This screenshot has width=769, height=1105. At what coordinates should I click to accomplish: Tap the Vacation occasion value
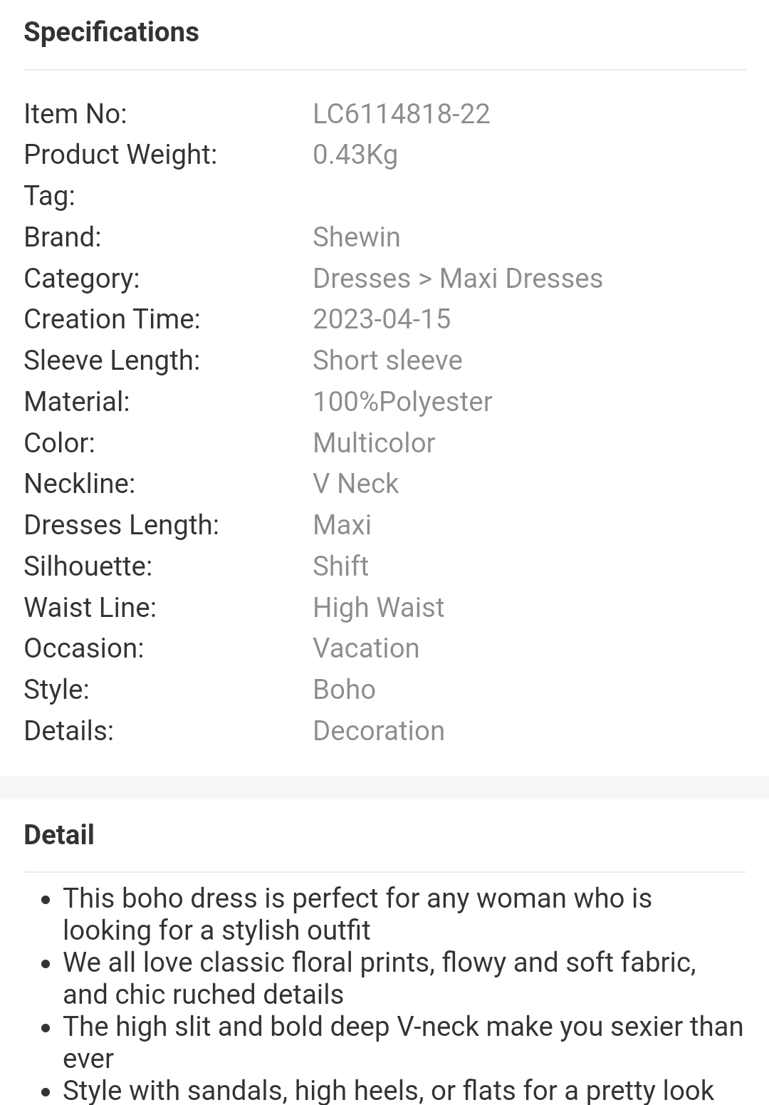pos(366,648)
